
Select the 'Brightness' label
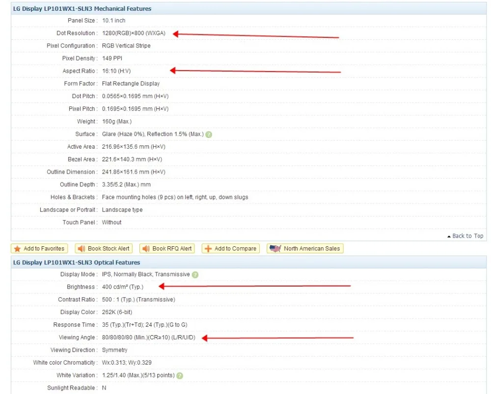[81, 287]
